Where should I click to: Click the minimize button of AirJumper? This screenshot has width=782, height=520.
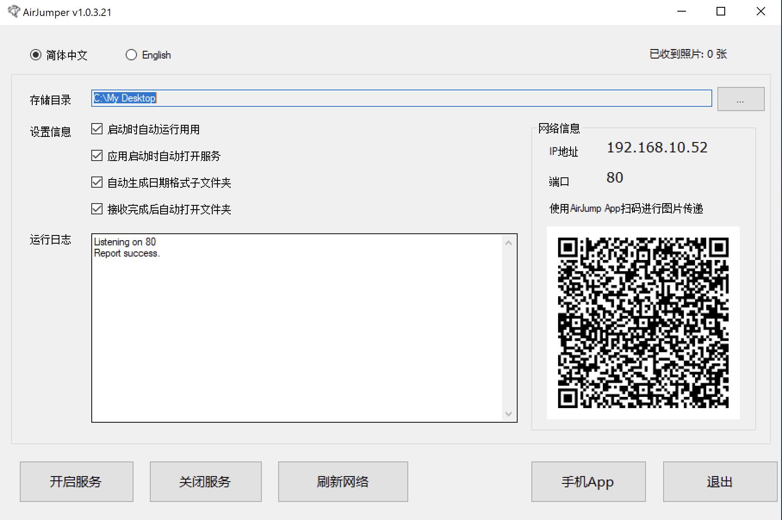click(x=682, y=12)
